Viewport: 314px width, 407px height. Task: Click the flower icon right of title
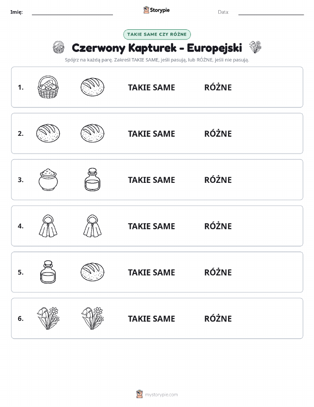coord(255,47)
